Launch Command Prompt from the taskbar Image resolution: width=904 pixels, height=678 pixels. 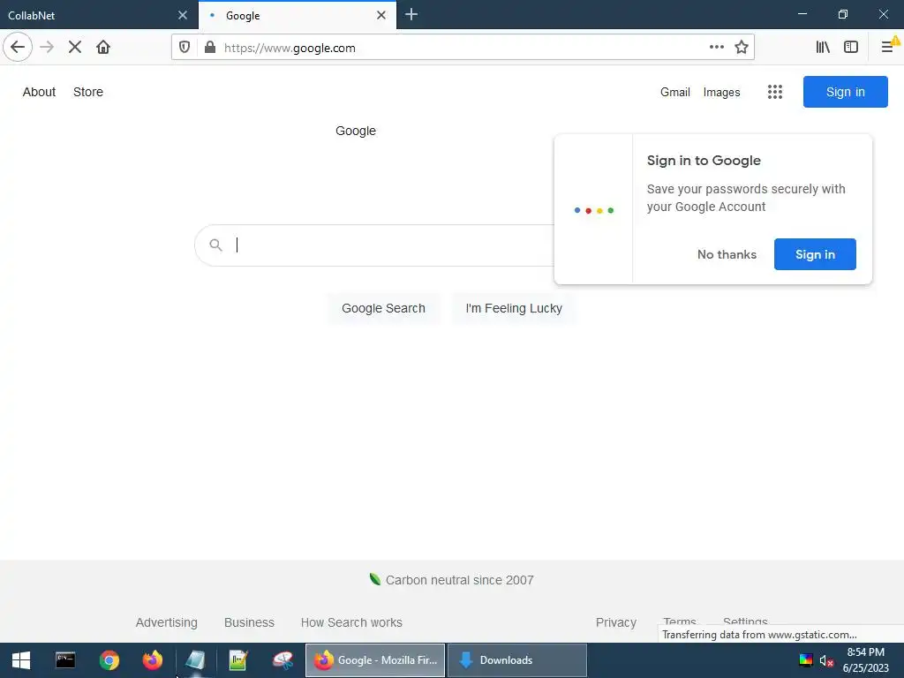coord(65,660)
